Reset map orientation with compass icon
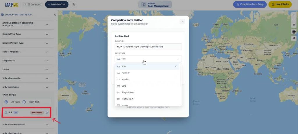Image resolution: width=298 pixels, height=134 pixels. pos(294,25)
